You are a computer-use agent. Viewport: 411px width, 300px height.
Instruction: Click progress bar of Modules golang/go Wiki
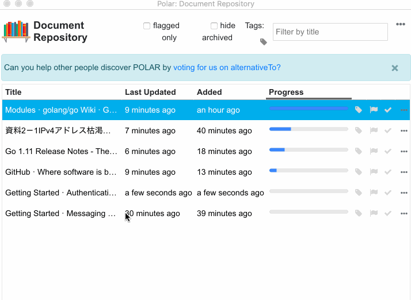tap(309, 109)
